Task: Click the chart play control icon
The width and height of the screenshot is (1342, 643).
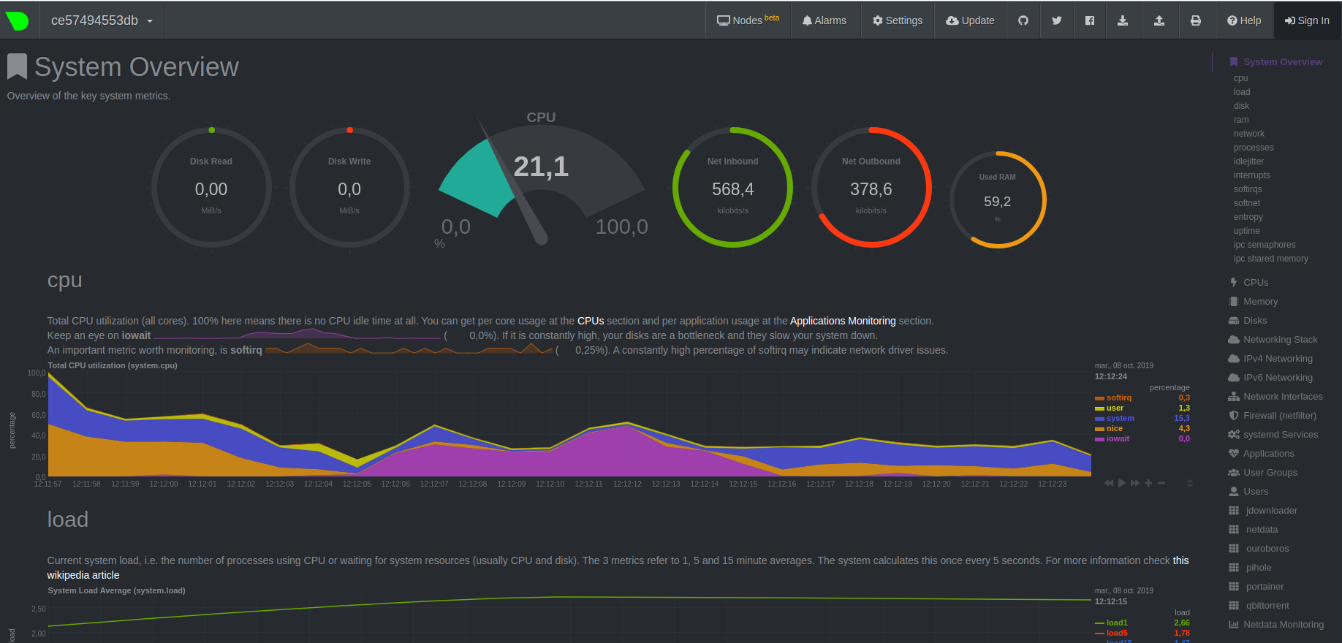Action: click(x=1122, y=483)
